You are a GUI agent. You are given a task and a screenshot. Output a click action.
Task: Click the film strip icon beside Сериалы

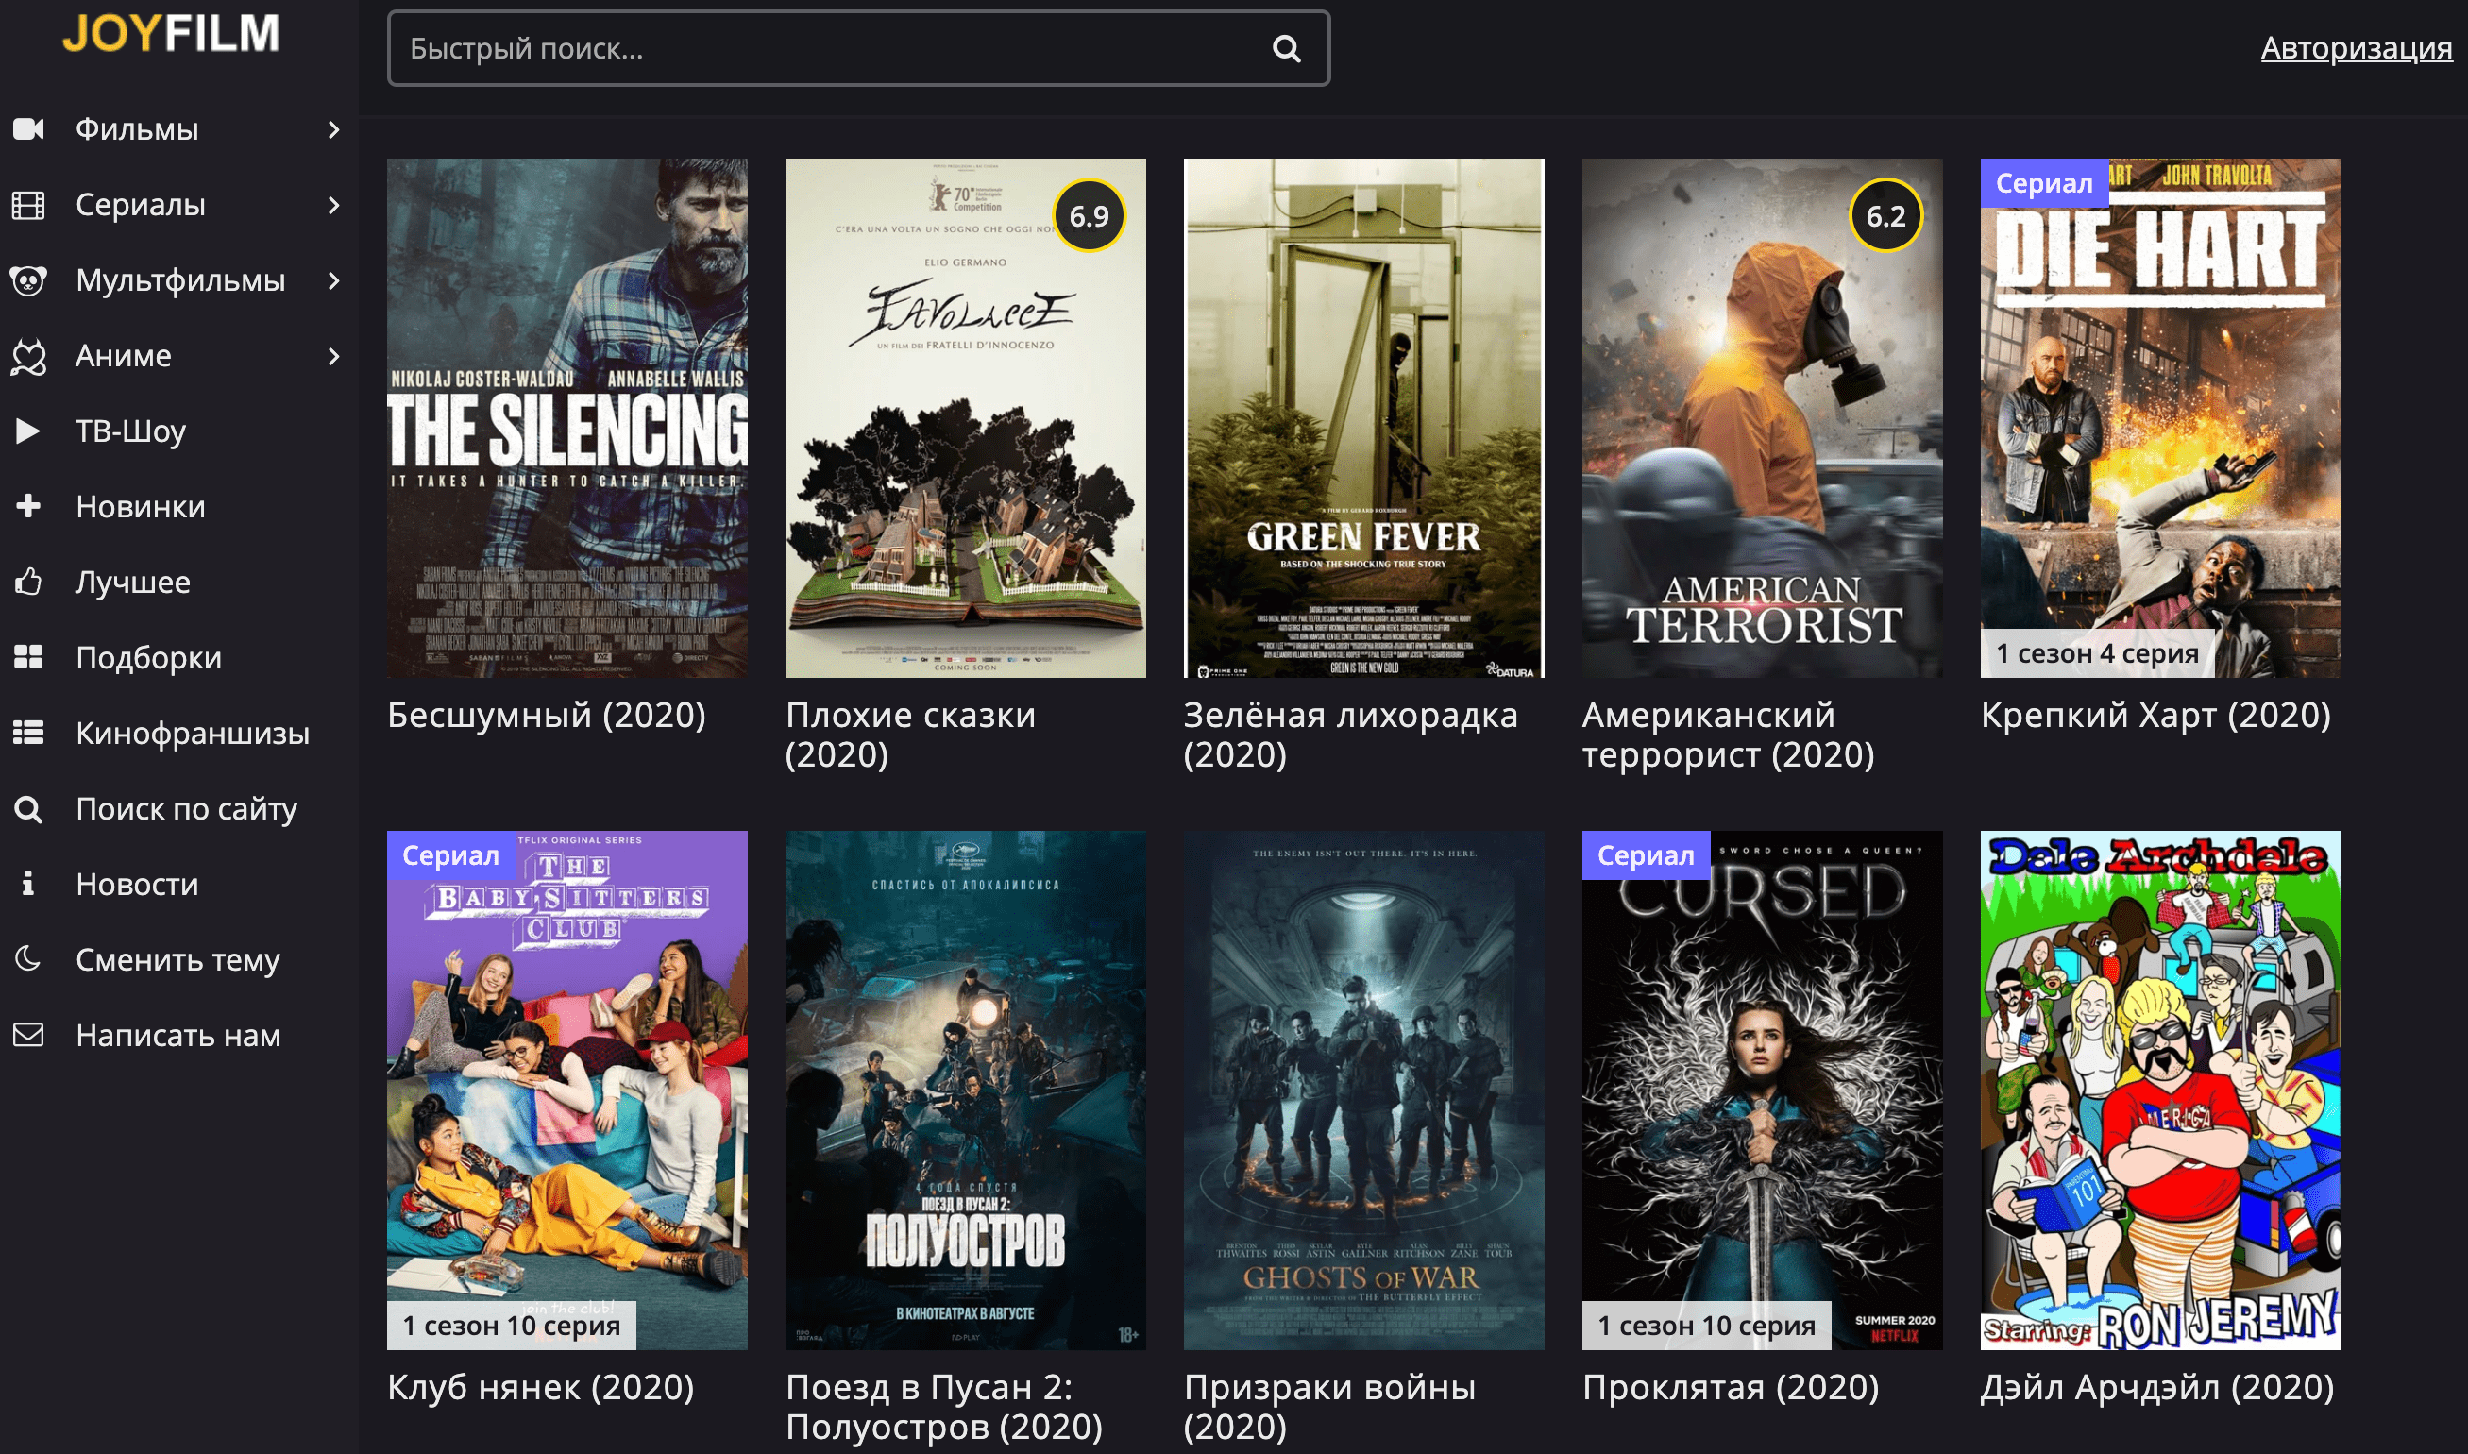click(28, 205)
